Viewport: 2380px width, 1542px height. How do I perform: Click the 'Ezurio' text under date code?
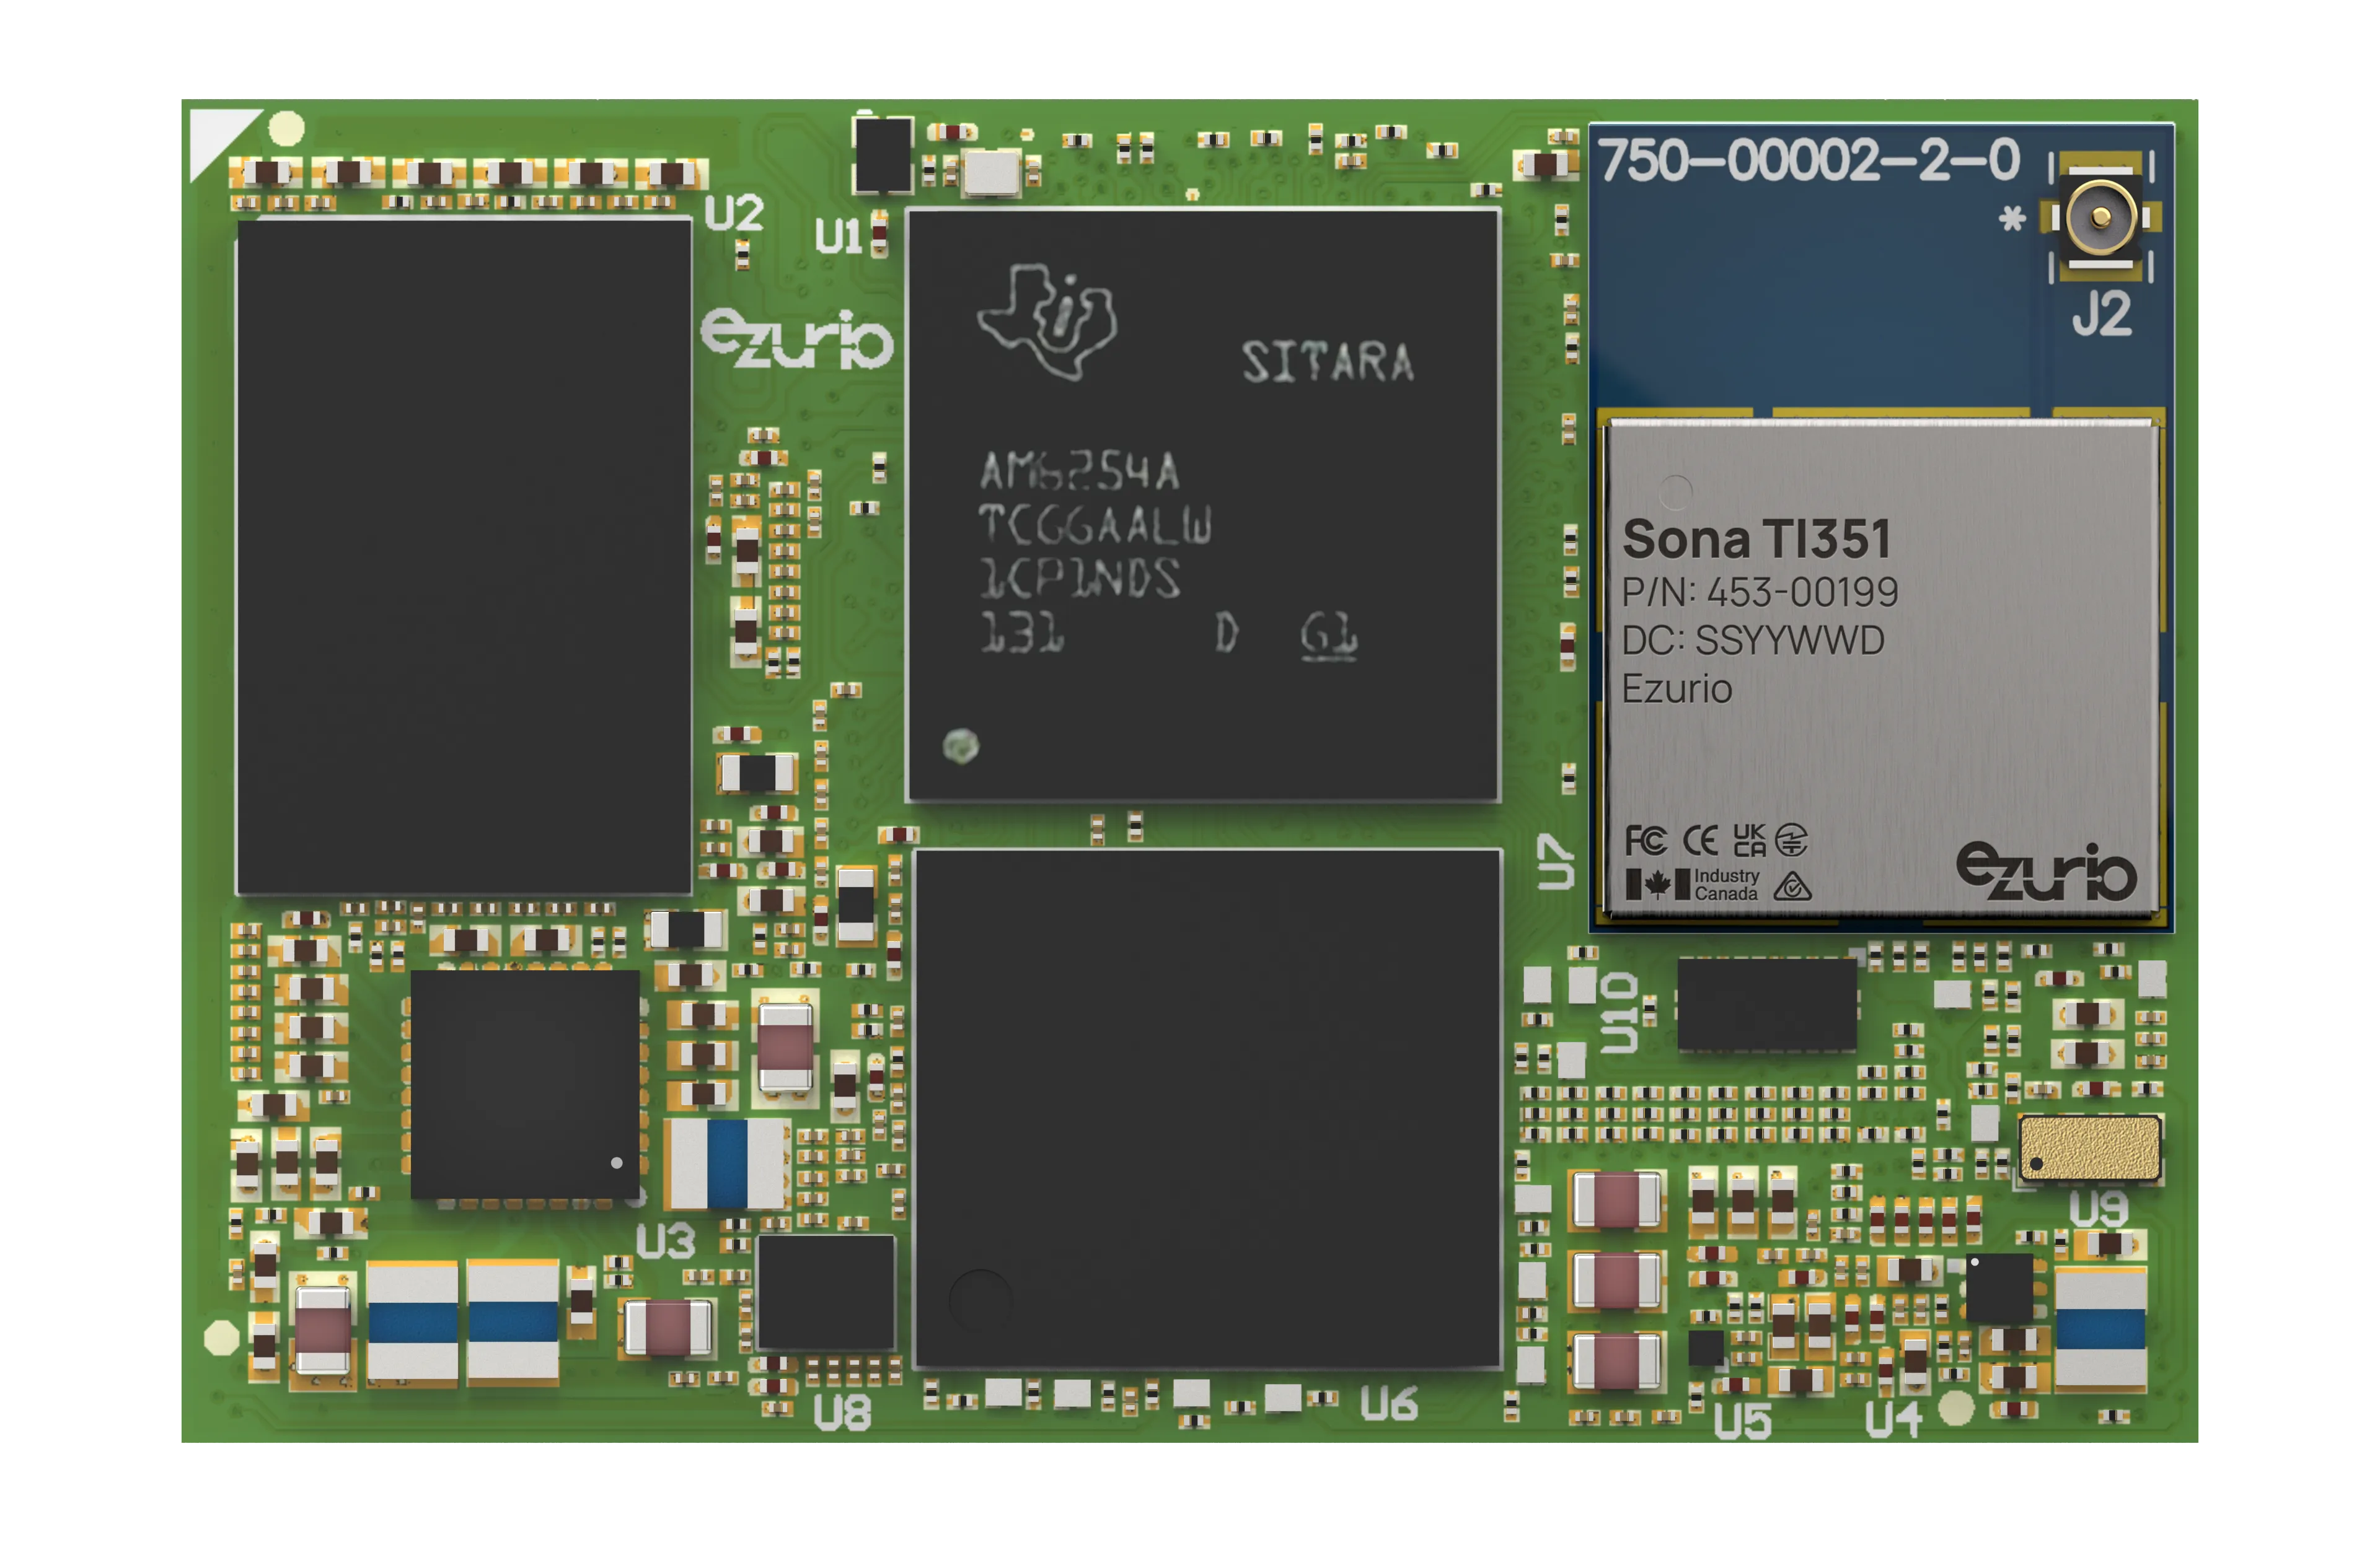coord(1677,688)
